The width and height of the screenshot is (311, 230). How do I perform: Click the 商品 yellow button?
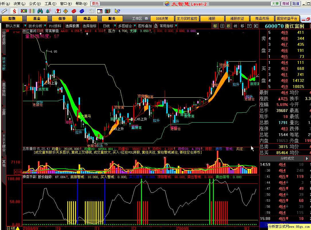point(87,19)
